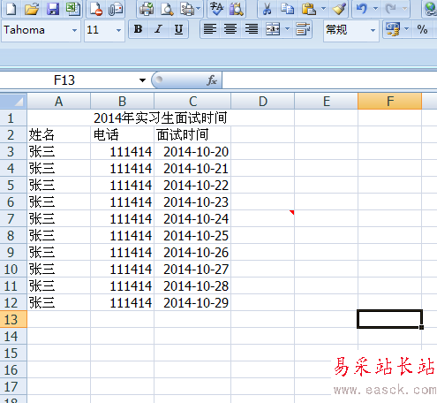Cut selection with scissors icon
The image size is (437, 403).
(x=267, y=9)
